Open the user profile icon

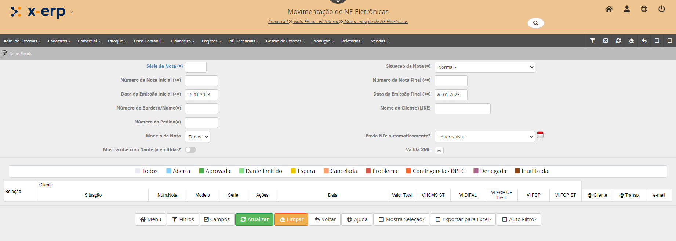click(627, 9)
